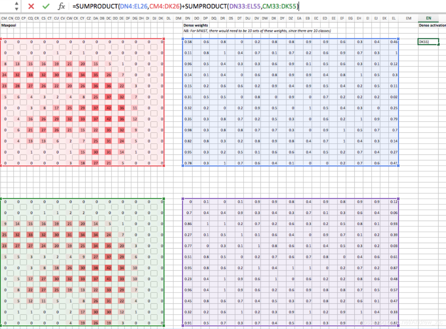Select column header CY
Image resolution: width=446 pixels, height=329 pixels.
tap(82, 18)
